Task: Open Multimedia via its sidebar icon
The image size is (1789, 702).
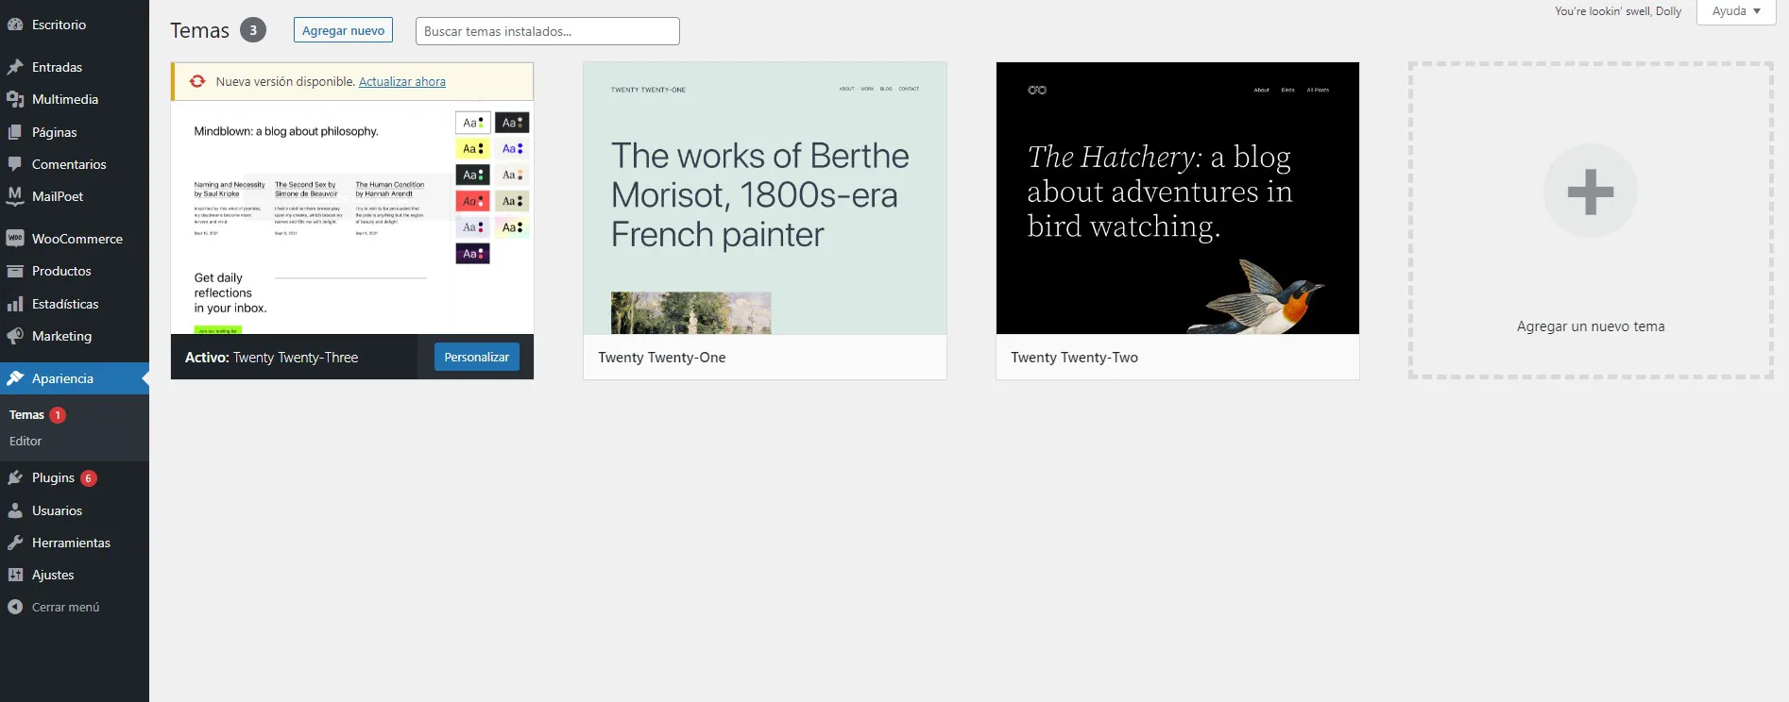Action: [15, 99]
